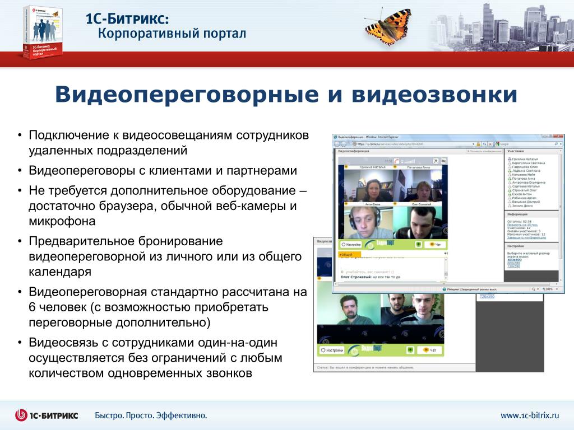Click the IE refresh icon
The height and width of the screenshot is (430, 574).
tap(485, 144)
